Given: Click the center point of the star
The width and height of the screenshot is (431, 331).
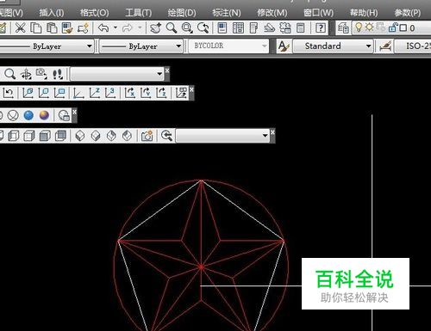Looking at the screenshot, I should tap(202, 267).
